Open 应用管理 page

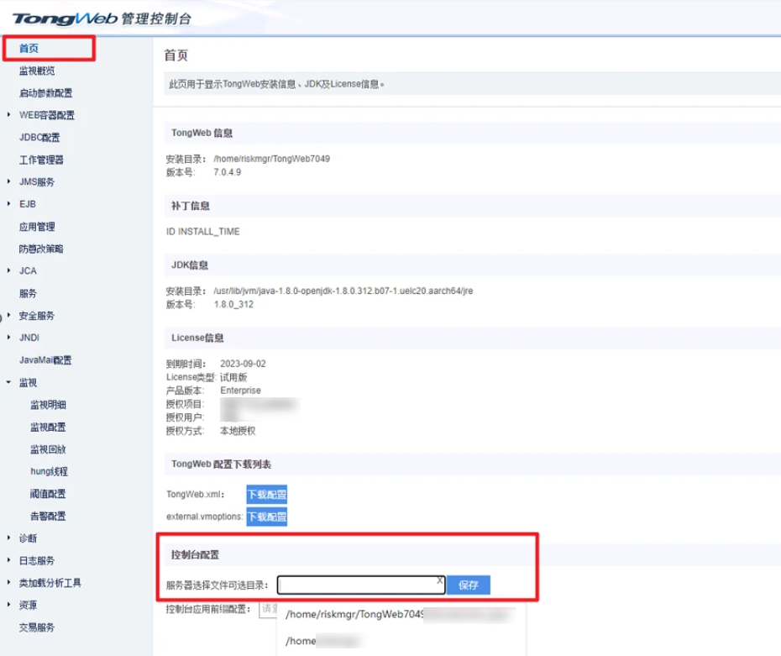click(x=37, y=227)
